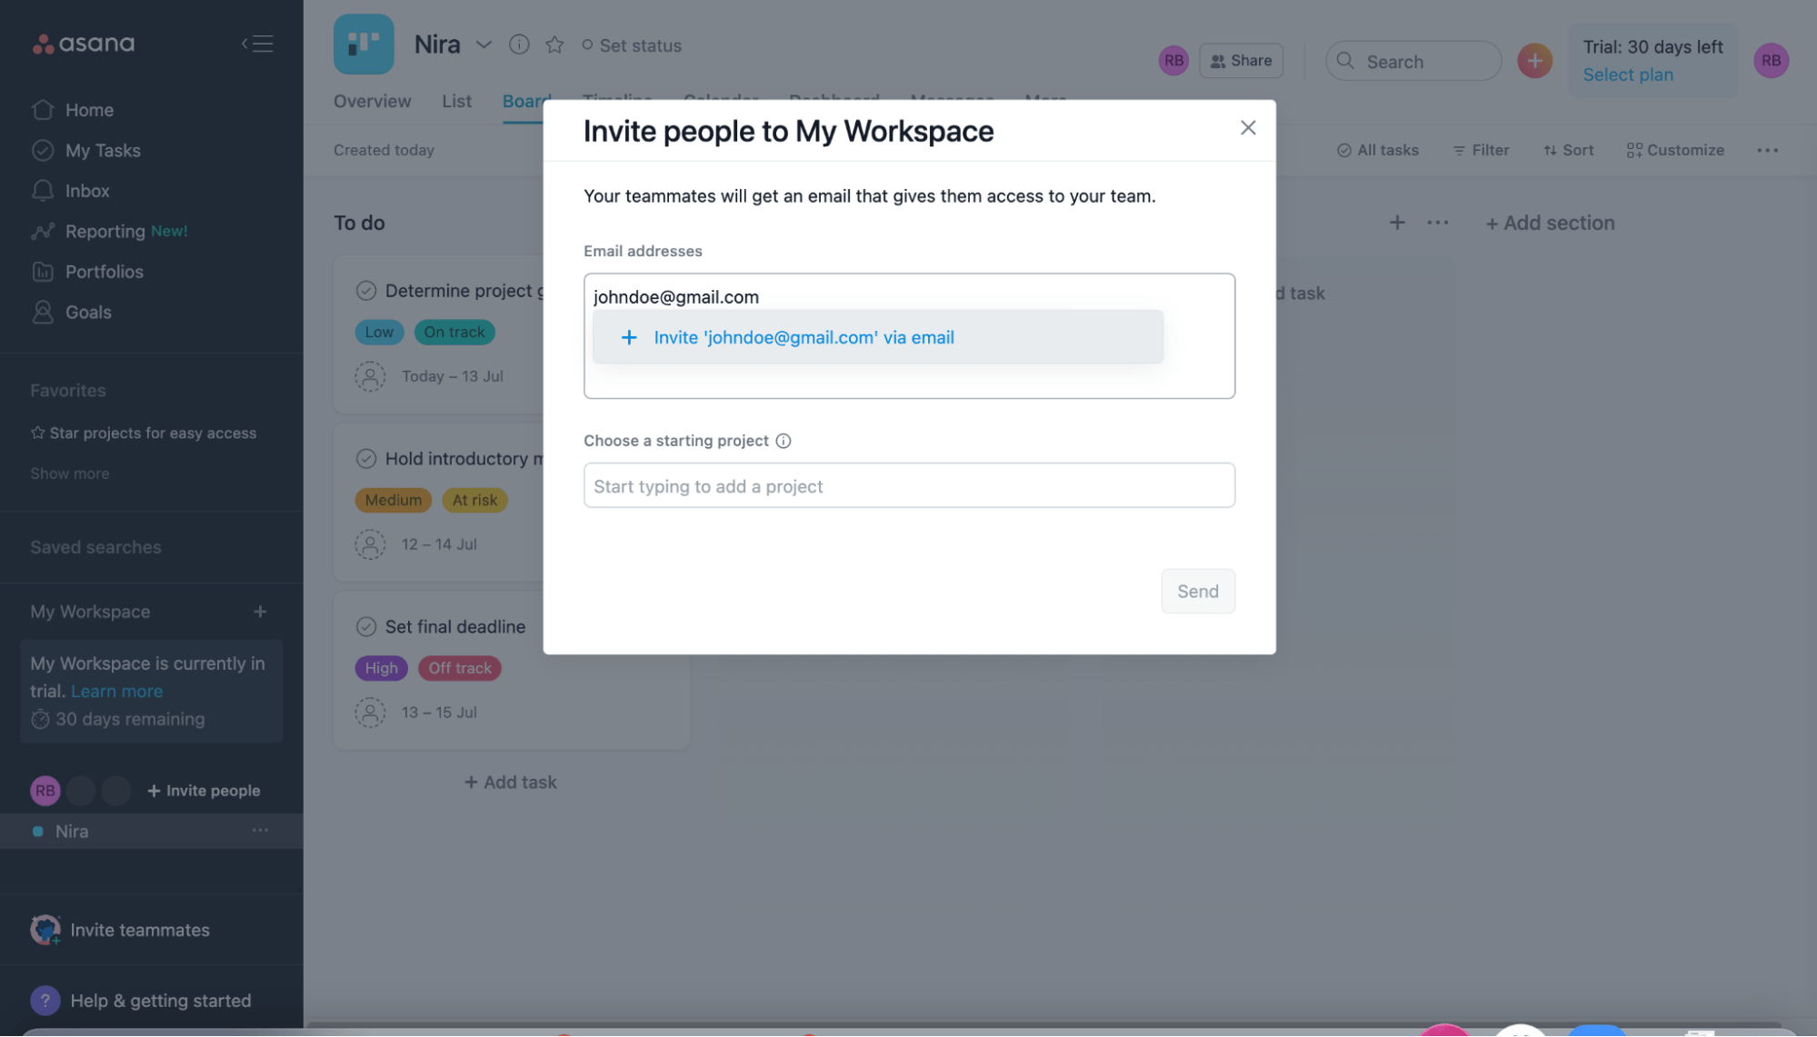Click Add task below the To do column

[511, 783]
